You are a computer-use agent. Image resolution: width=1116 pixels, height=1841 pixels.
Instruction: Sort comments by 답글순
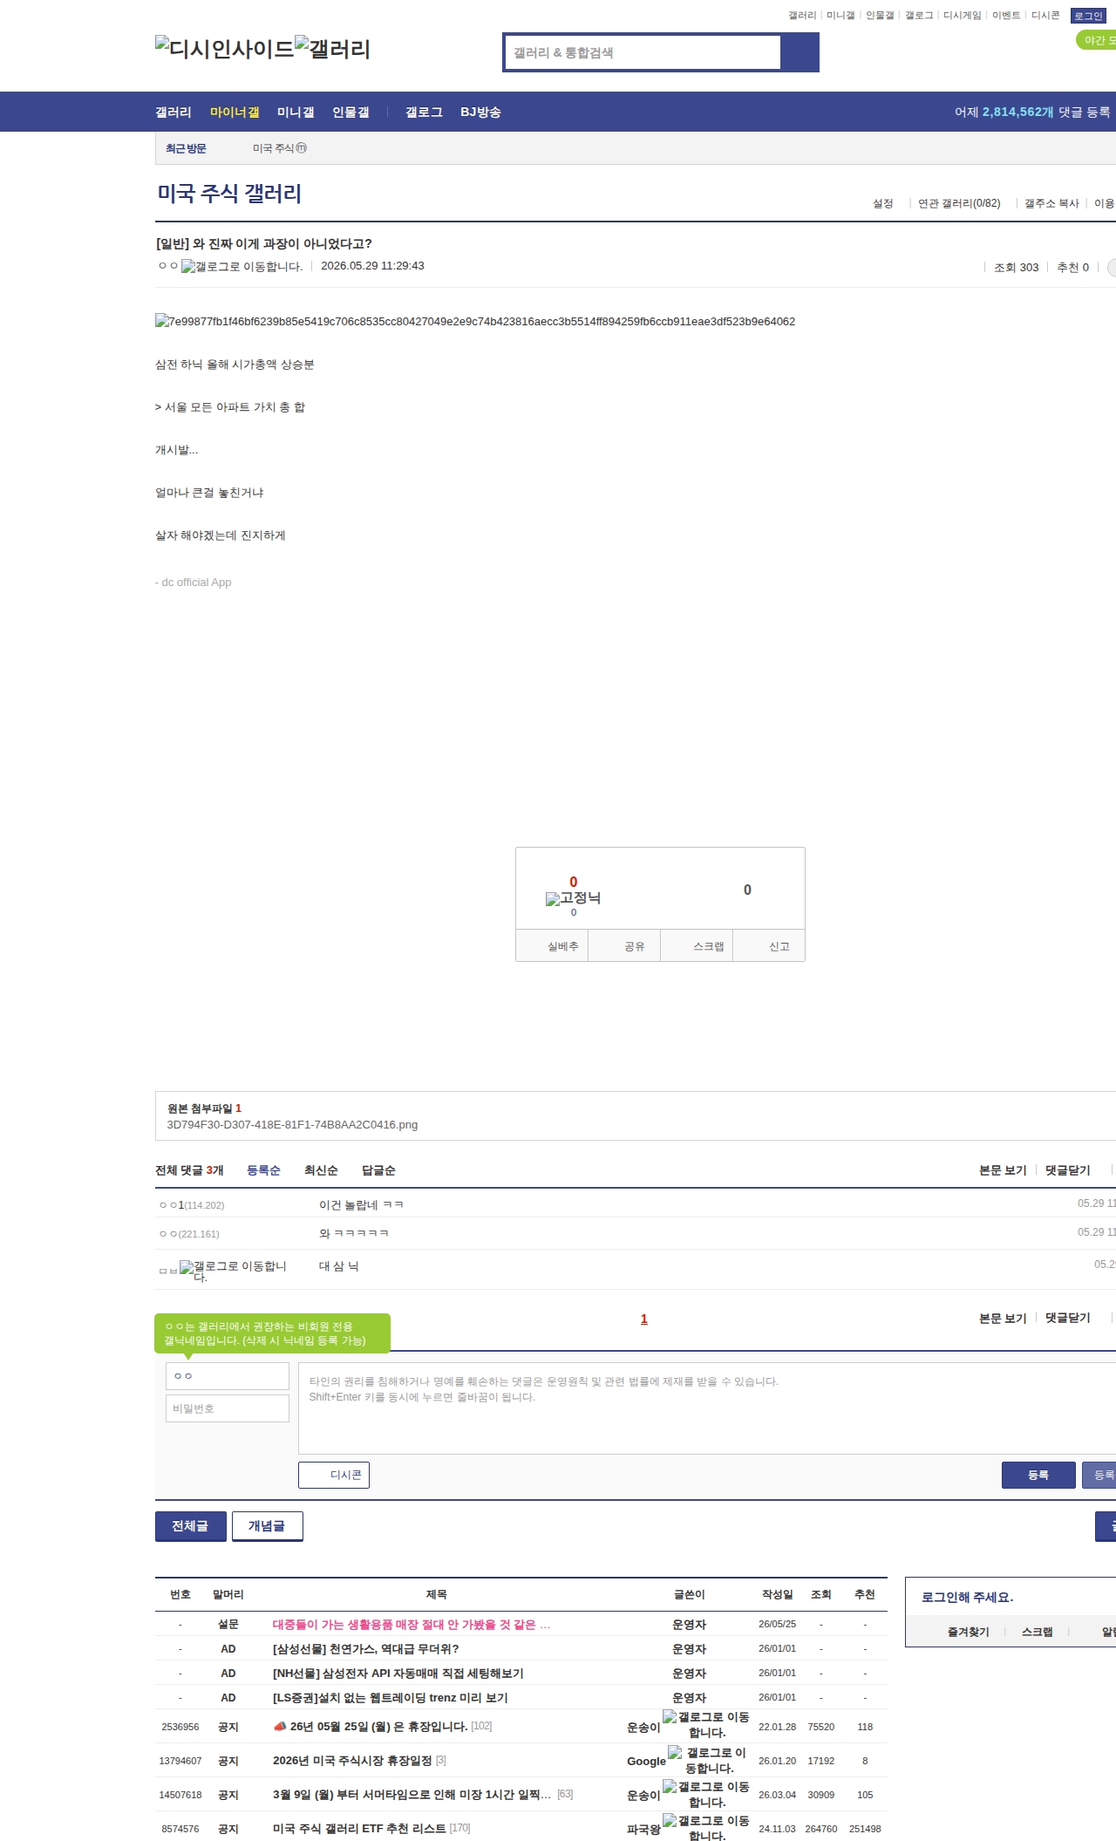point(378,1170)
